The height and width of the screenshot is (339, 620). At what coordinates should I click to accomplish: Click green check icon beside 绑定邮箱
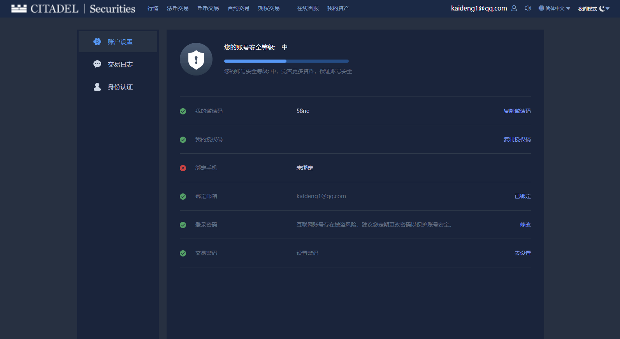click(x=183, y=197)
